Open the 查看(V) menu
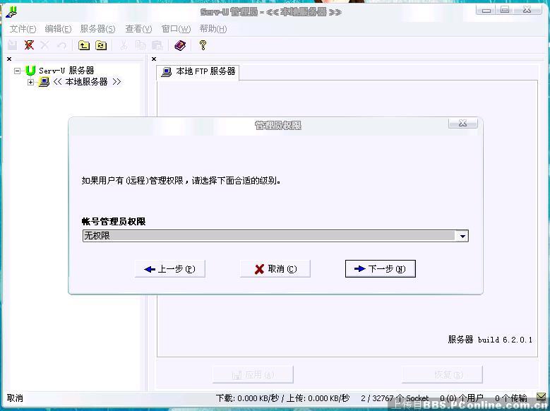Viewport: 550px width, 411px height. coord(138,29)
